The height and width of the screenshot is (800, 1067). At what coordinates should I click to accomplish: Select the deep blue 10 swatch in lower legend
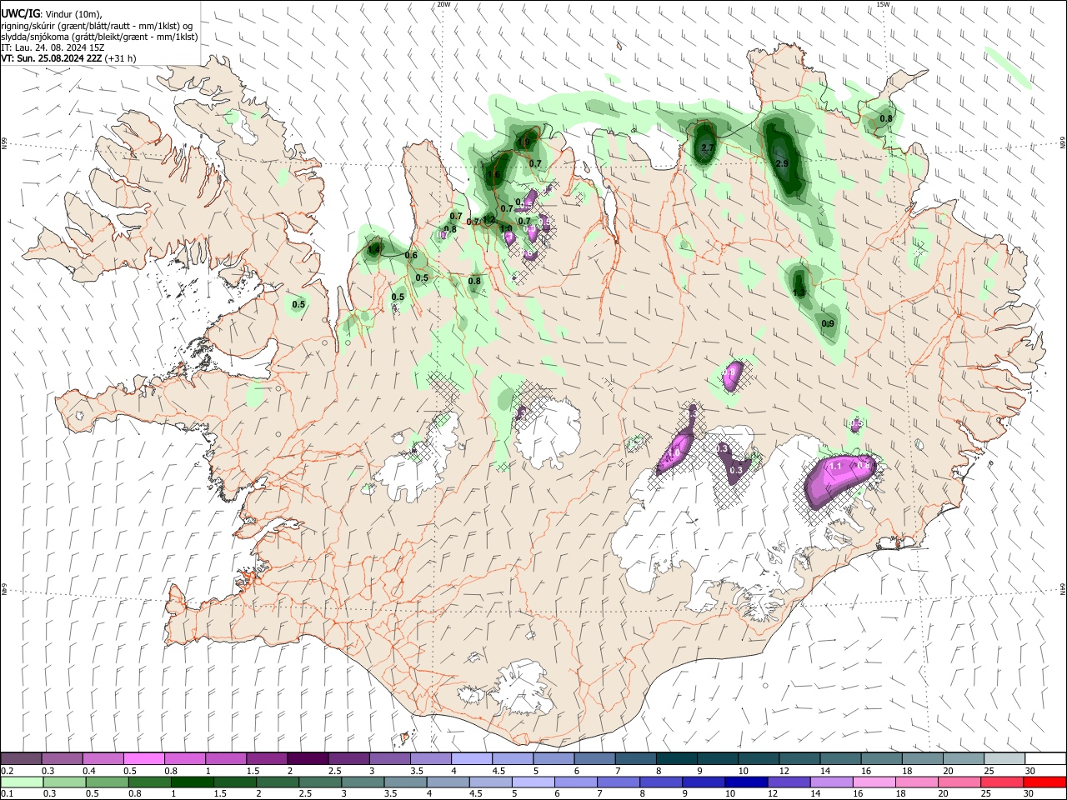(x=747, y=782)
